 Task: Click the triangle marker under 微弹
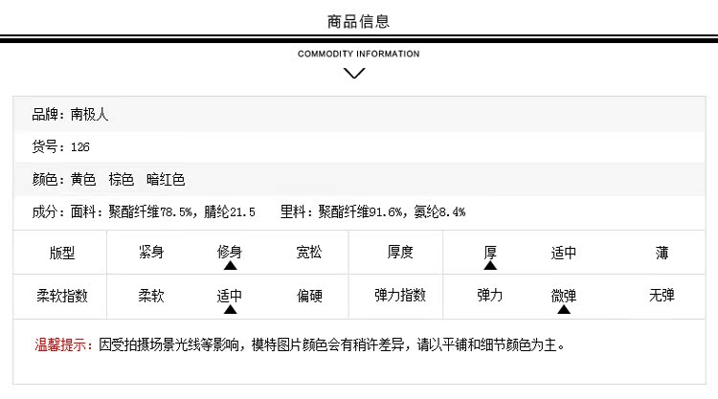pyautogui.click(x=564, y=310)
